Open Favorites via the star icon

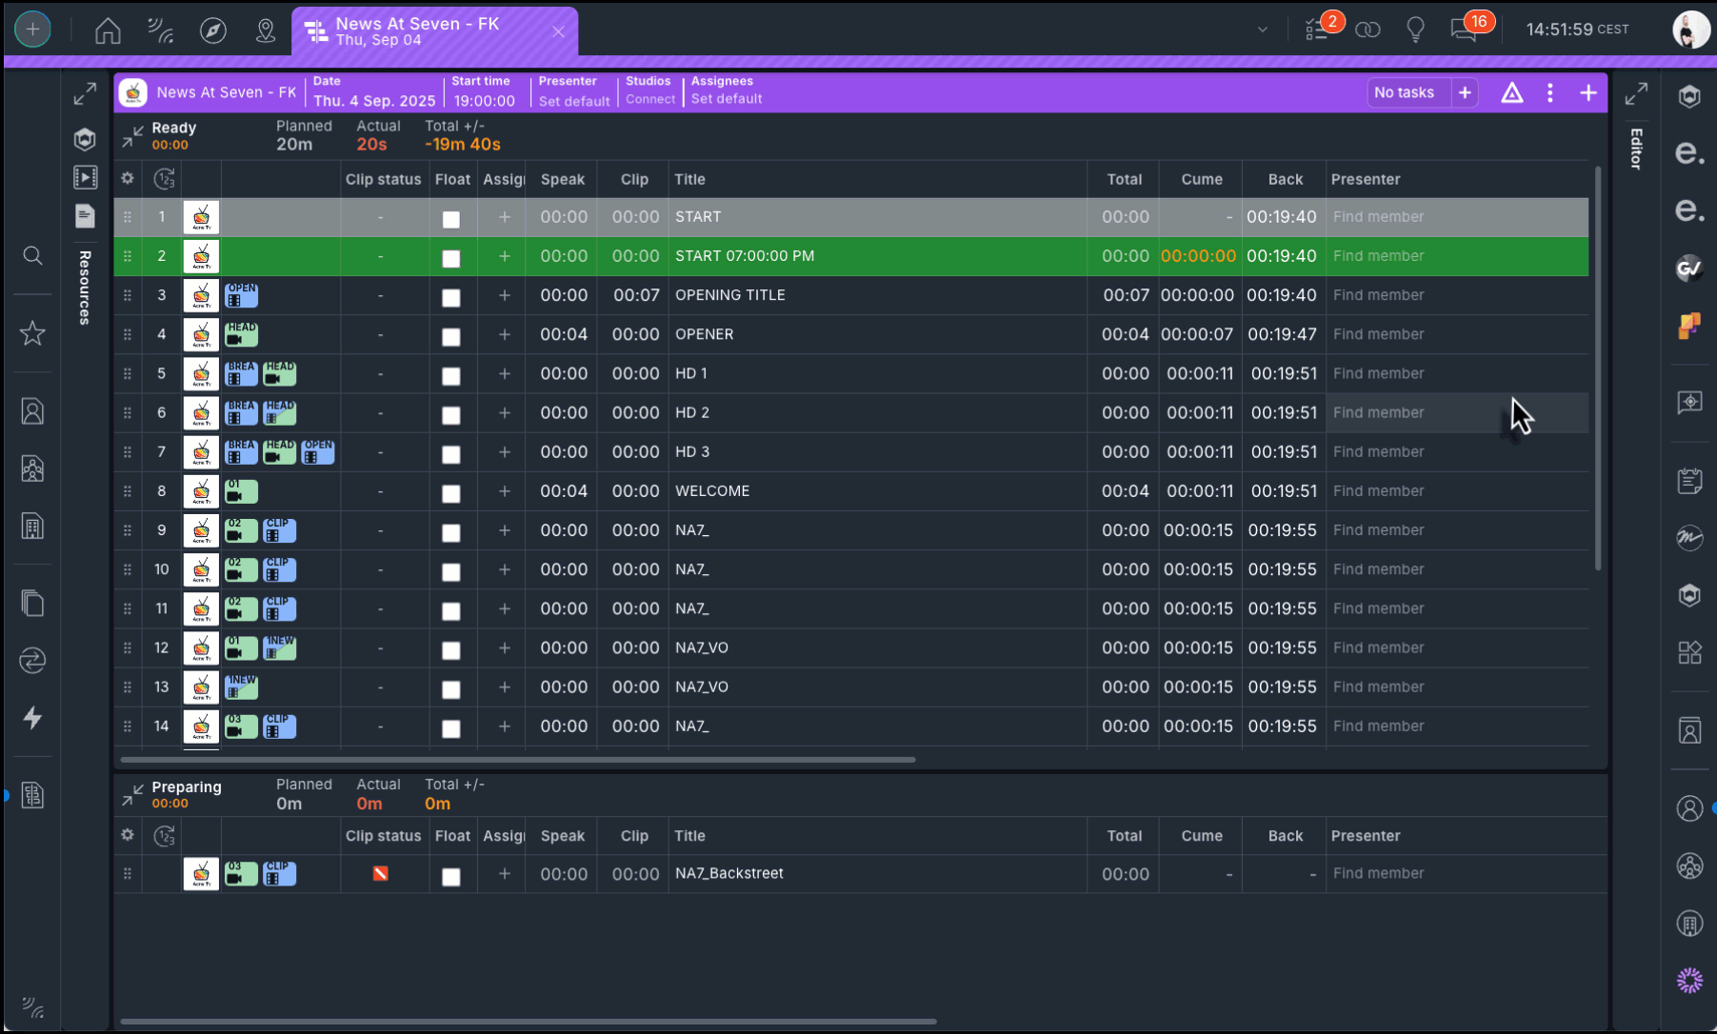tap(32, 333)
